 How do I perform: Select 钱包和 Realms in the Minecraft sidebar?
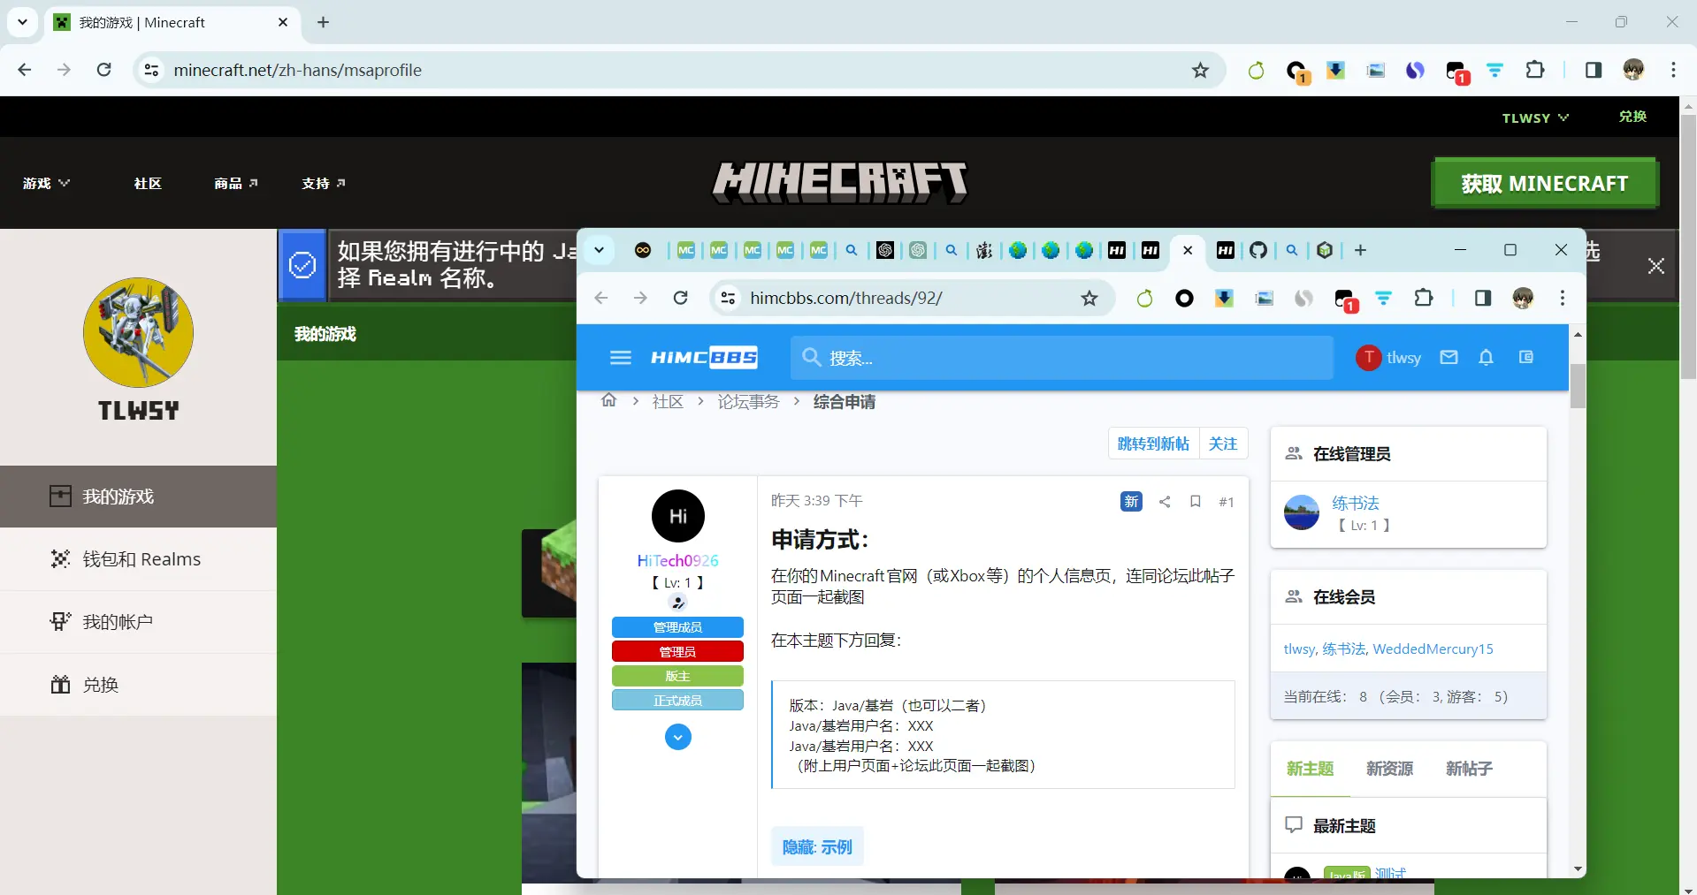(x=141, y=558)
